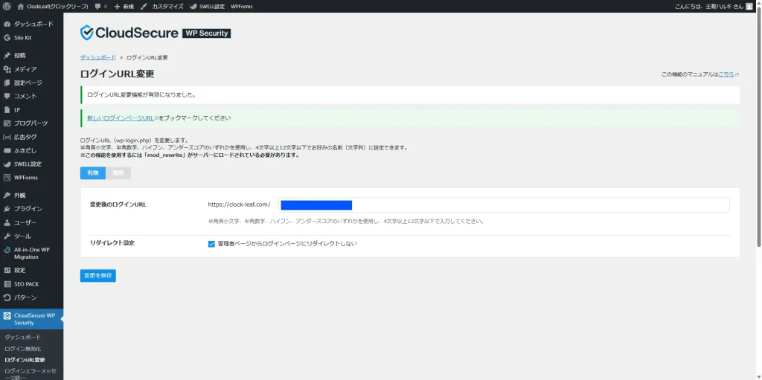762x380 pixels.
Task: Expand the 外観 sidebar menu
Action: point(20,195)
